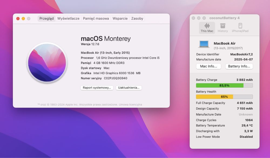Switch to the Zasoby tab
Image resolution: width=270 pixels, height=158 pixels.
137,18
